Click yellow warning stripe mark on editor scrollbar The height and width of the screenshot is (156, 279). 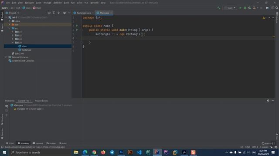[274, 37]
